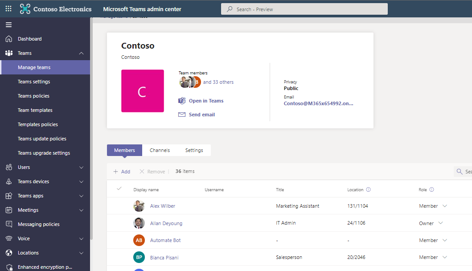Click the info icon next to Role column
The image size is (472, 271).
[x=433, y=189]
